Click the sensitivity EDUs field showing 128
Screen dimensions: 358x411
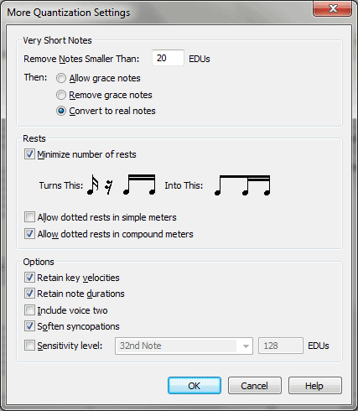[281, 346]
